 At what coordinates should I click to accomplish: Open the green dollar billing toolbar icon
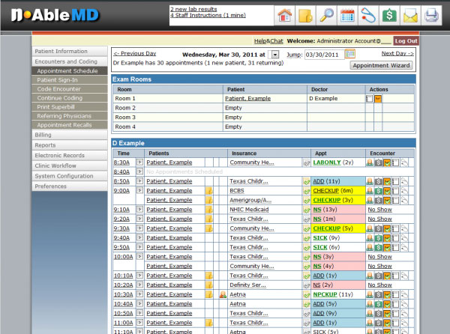389,15
